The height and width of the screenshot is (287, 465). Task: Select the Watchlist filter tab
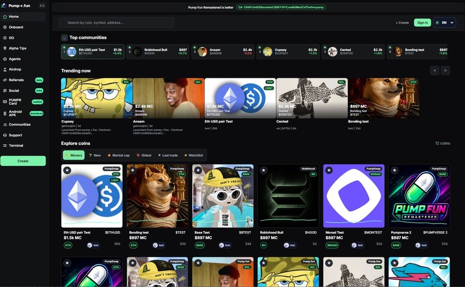point(194,155)
